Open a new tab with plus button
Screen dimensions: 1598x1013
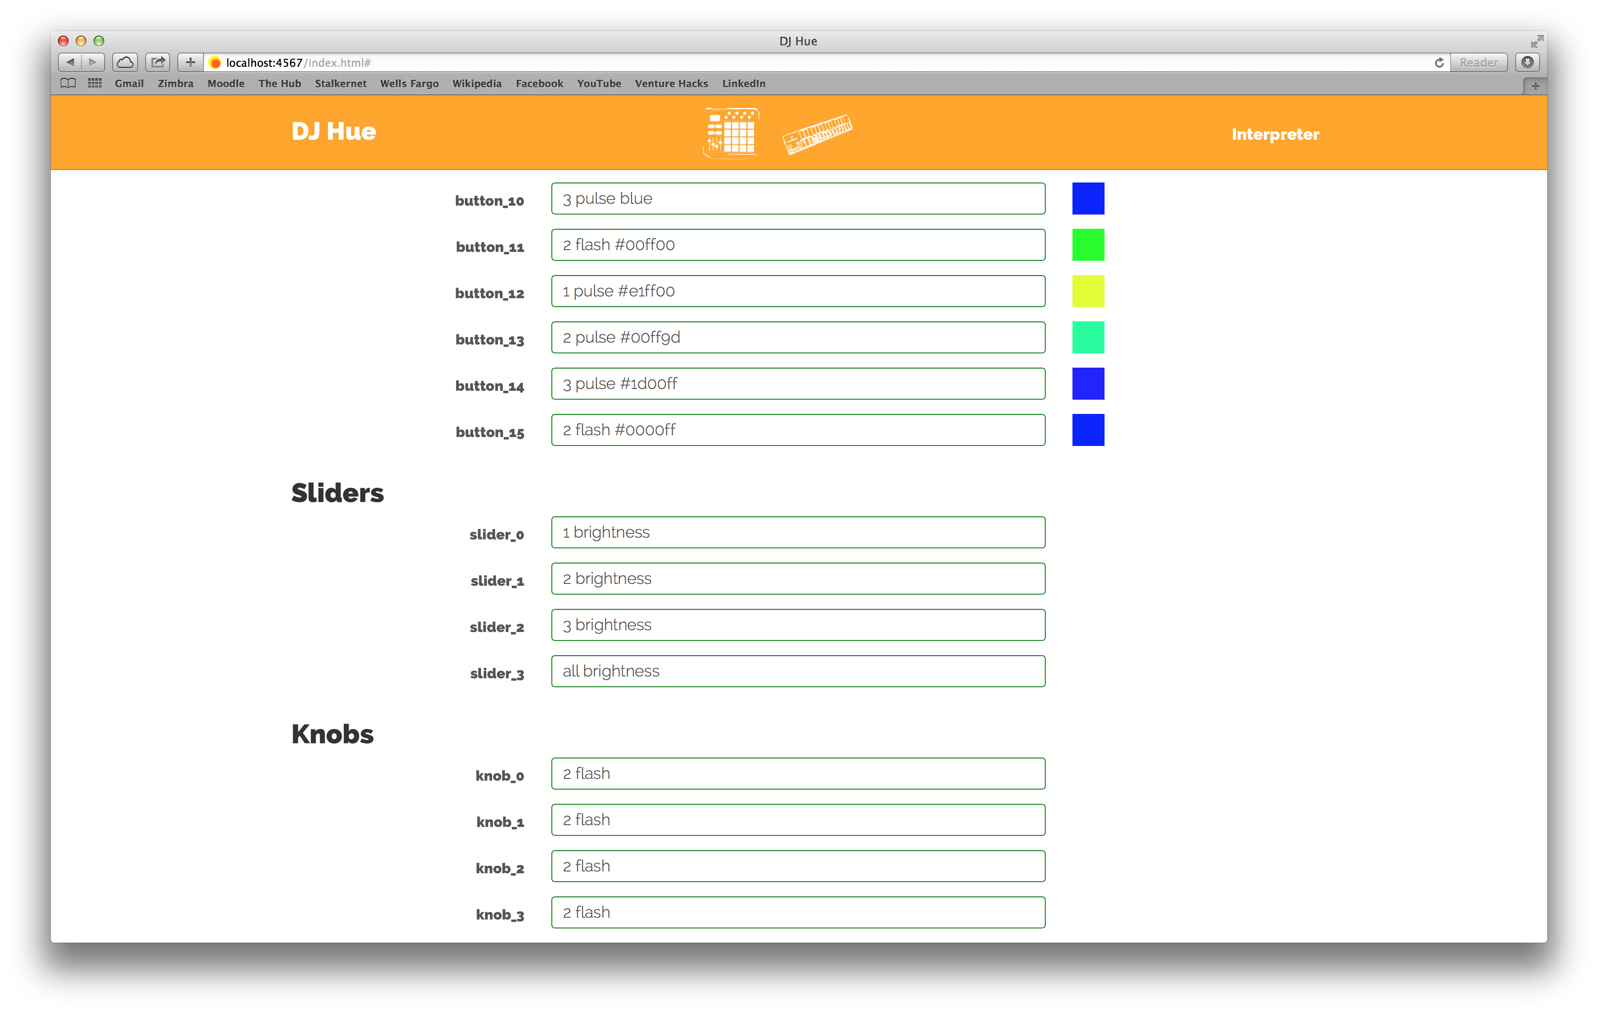click(x=1535, y=86)
